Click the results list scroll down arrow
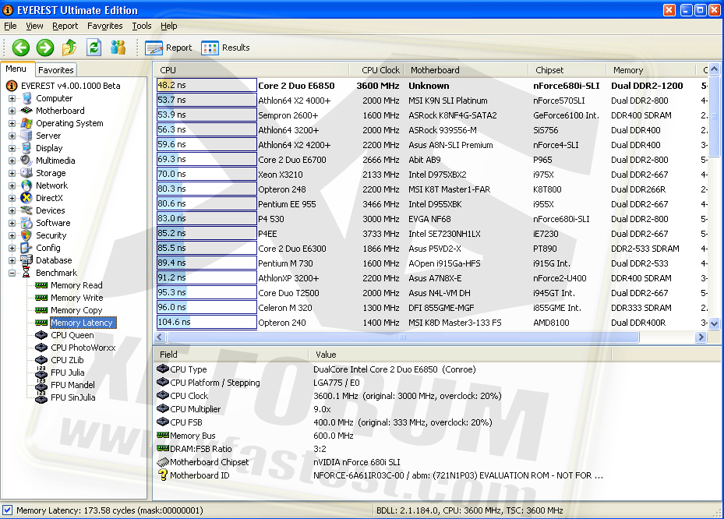 [715, 323]
